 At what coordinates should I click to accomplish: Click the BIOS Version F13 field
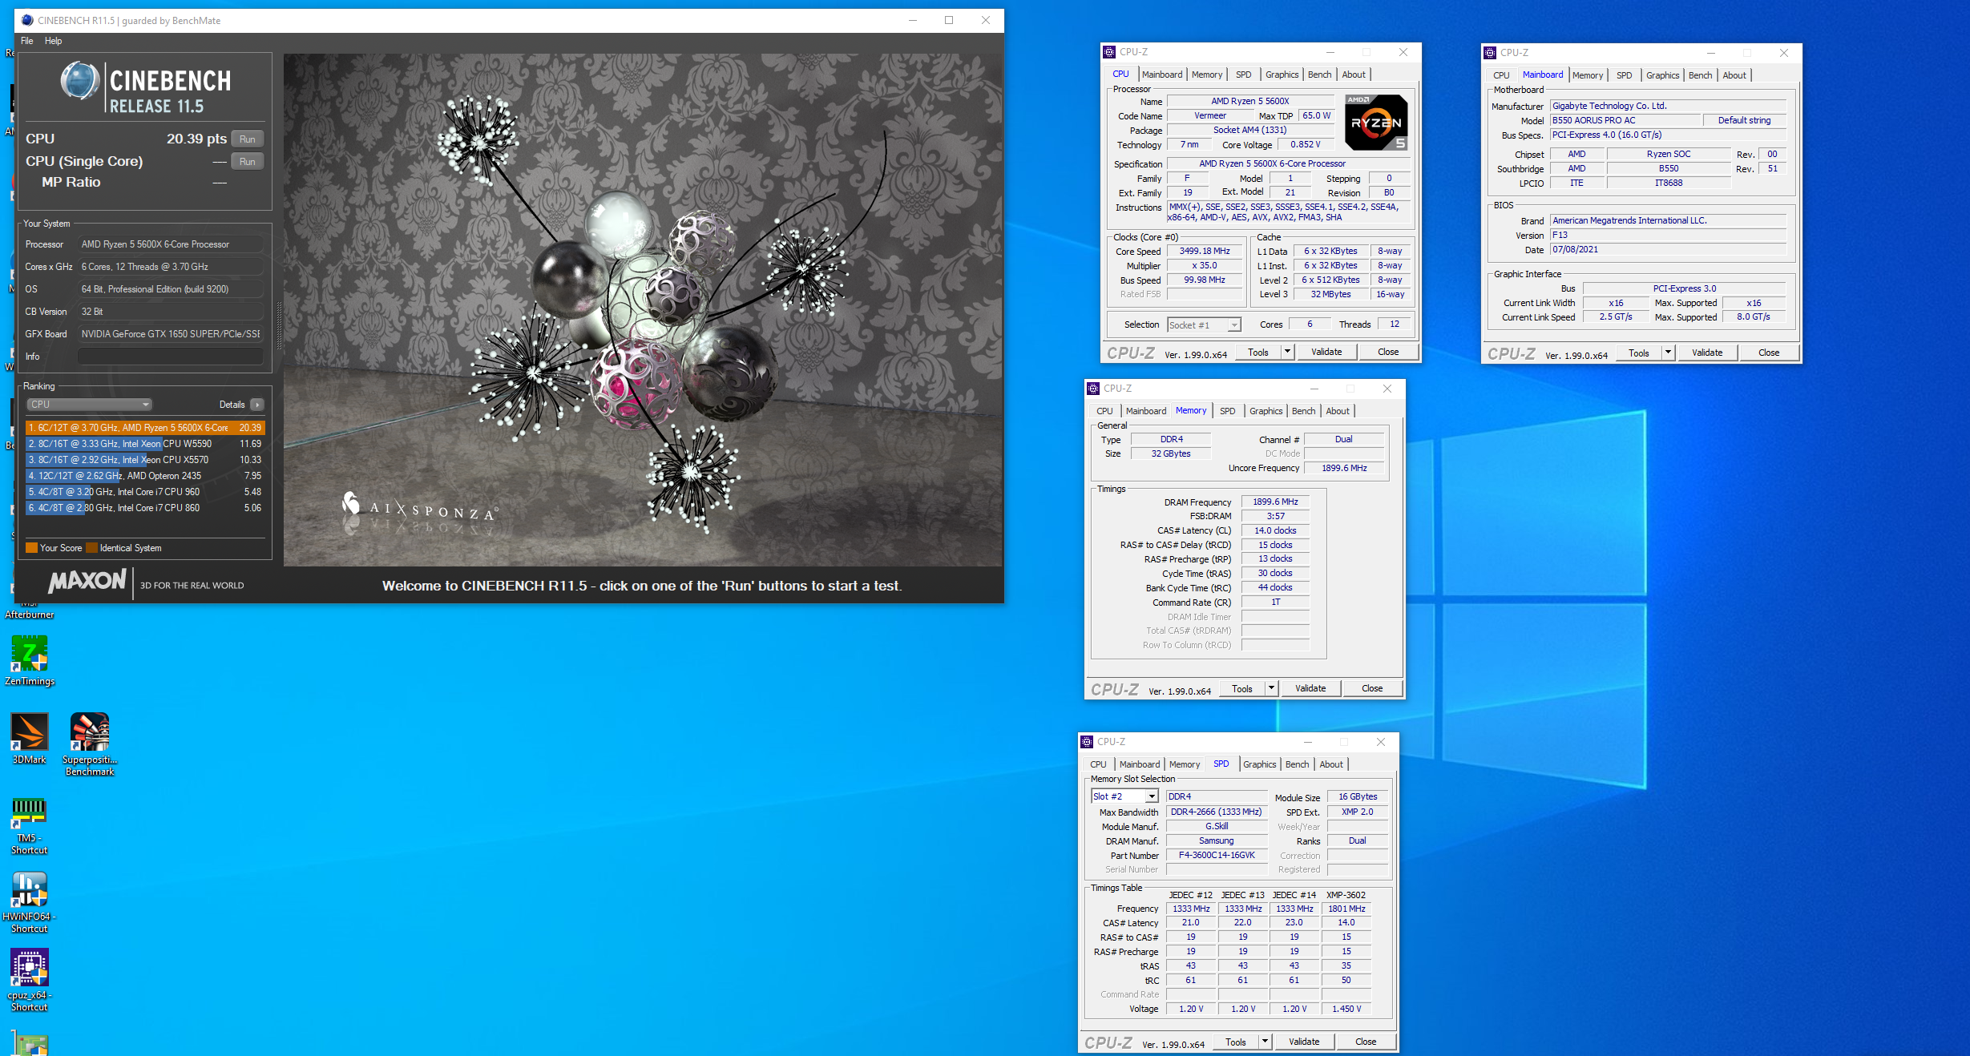click(x=1668, y=235)
